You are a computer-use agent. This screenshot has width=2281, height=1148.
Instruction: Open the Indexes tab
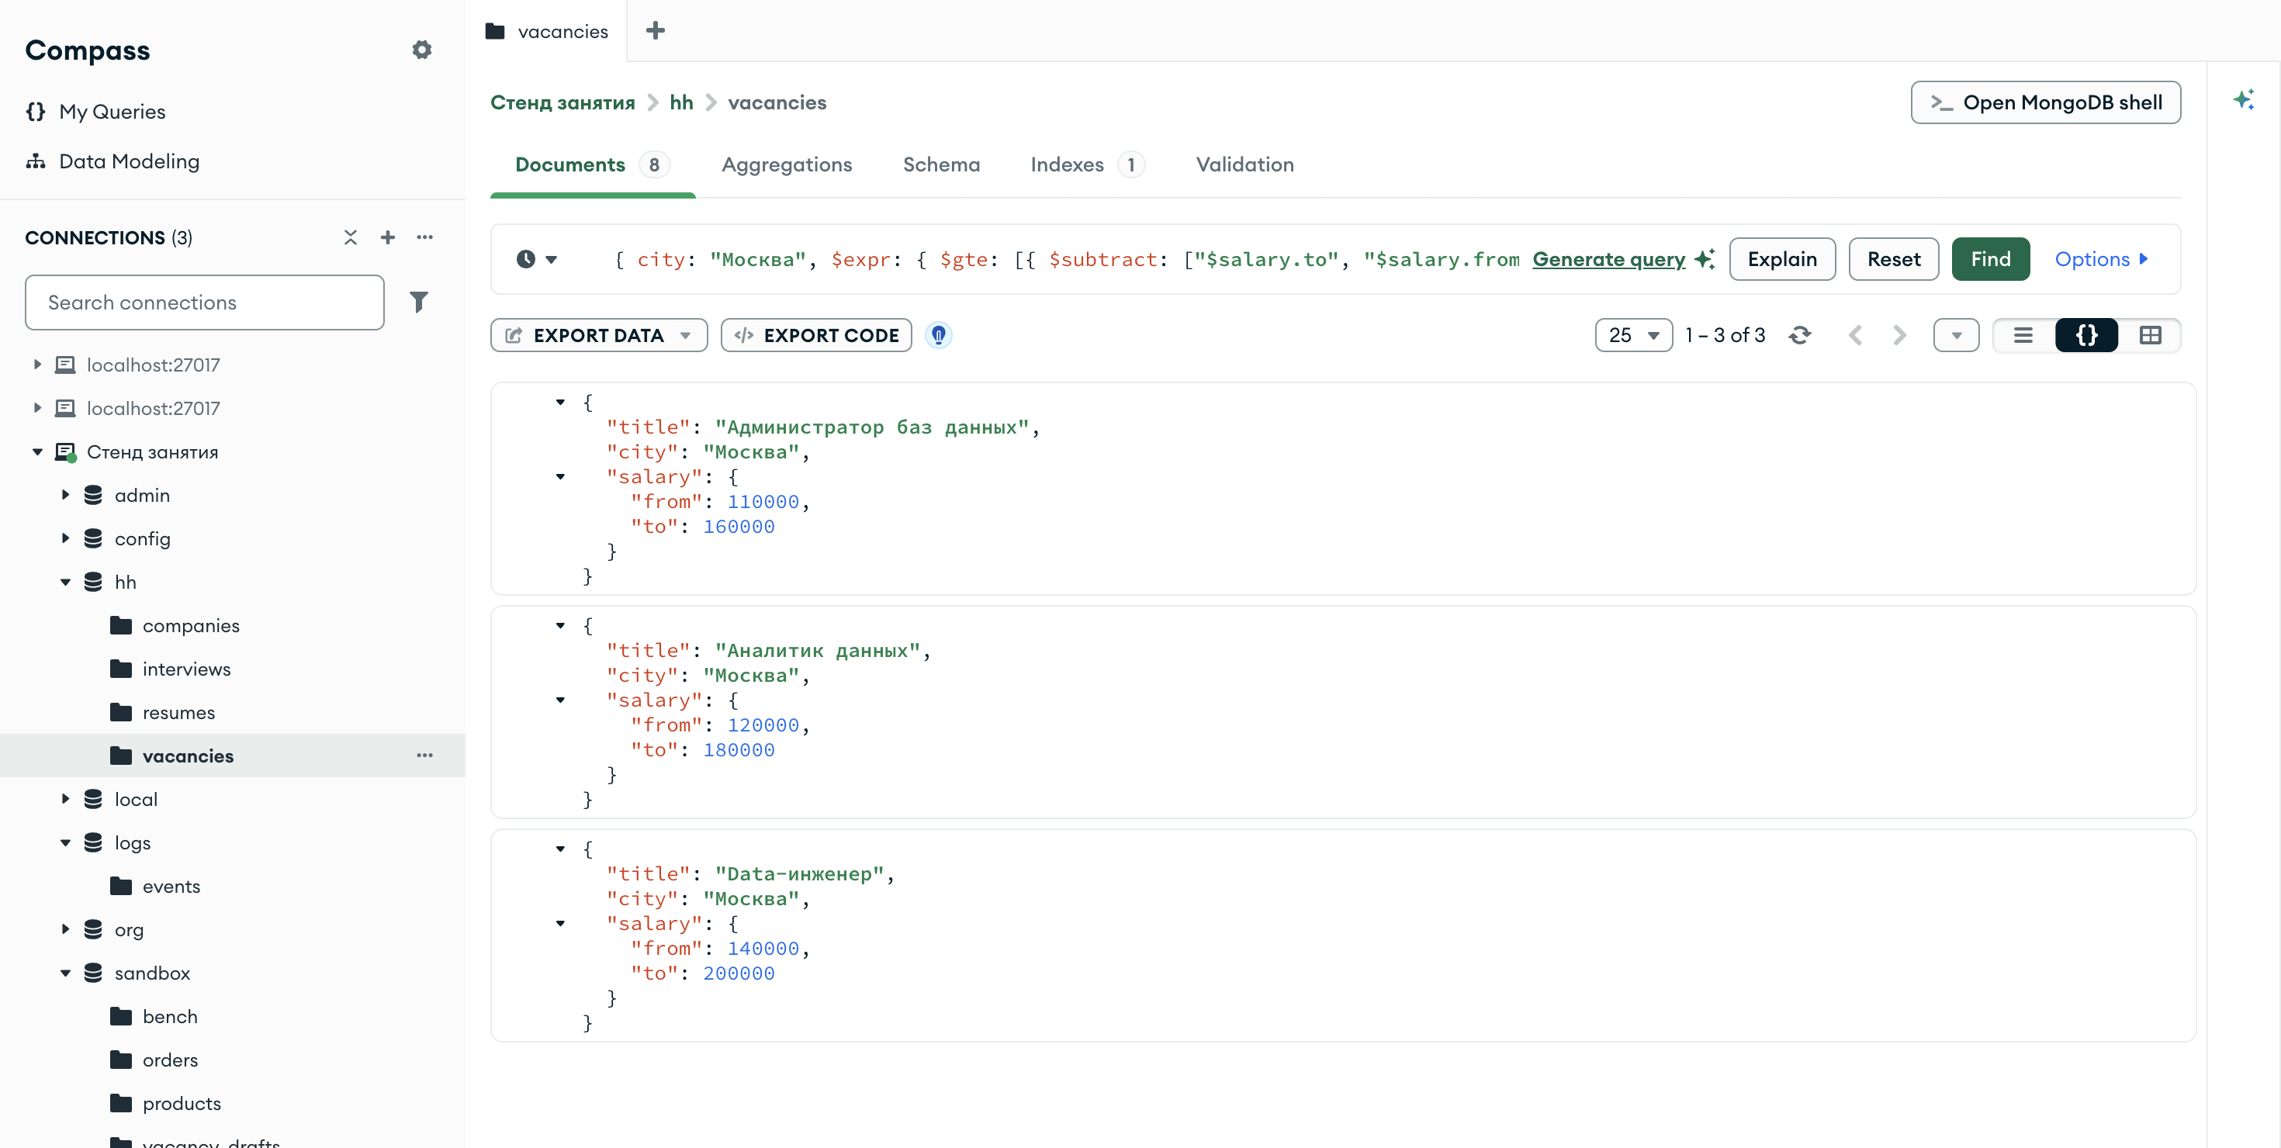coord(1086,164)
